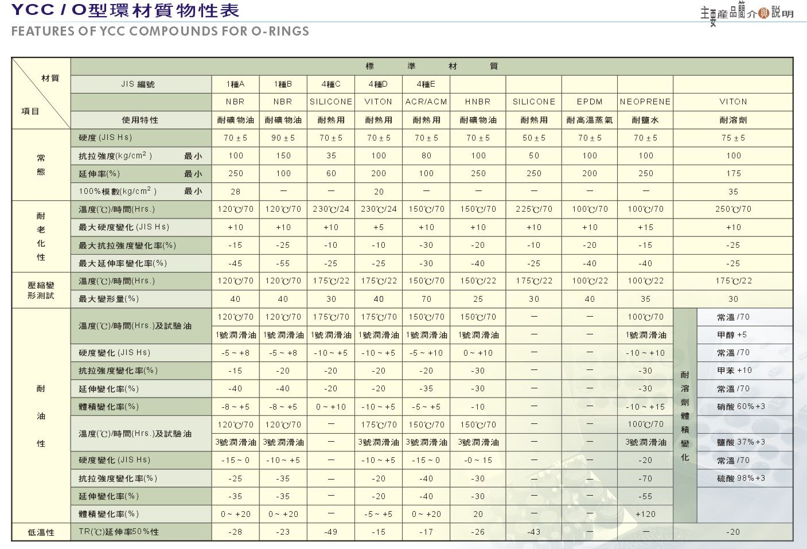The width and height of the screenshot is (807, 549).
Task: Click the '-10 ~ +10' hardness change cell
Action: click(645, 353)
